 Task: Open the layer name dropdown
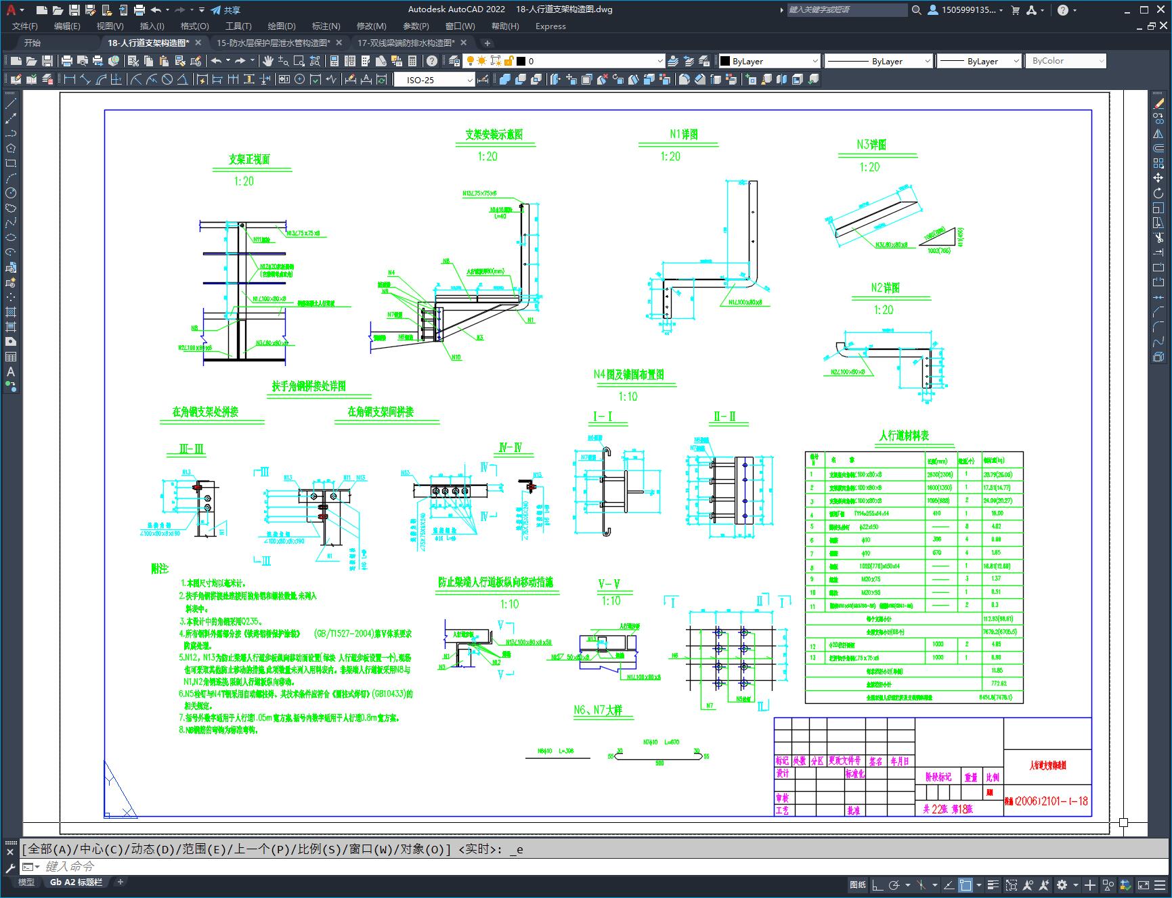564,61
